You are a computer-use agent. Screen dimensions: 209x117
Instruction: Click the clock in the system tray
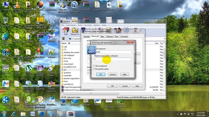pos(201,114)
